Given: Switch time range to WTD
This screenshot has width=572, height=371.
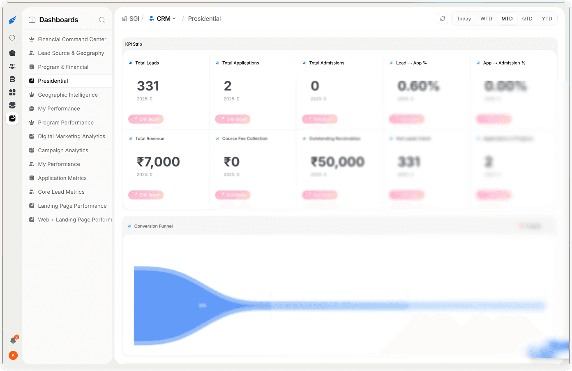Looking at the screenshot, I should point(486,19).
